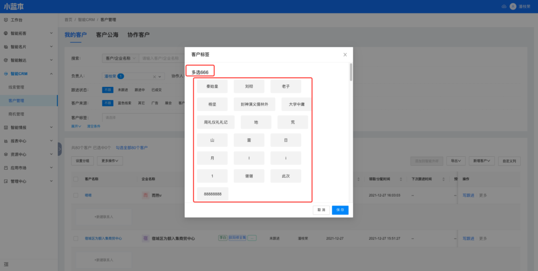
Task: Click the 取消 button in dialog
Action: pyautogui.click(x=321, y=210)
